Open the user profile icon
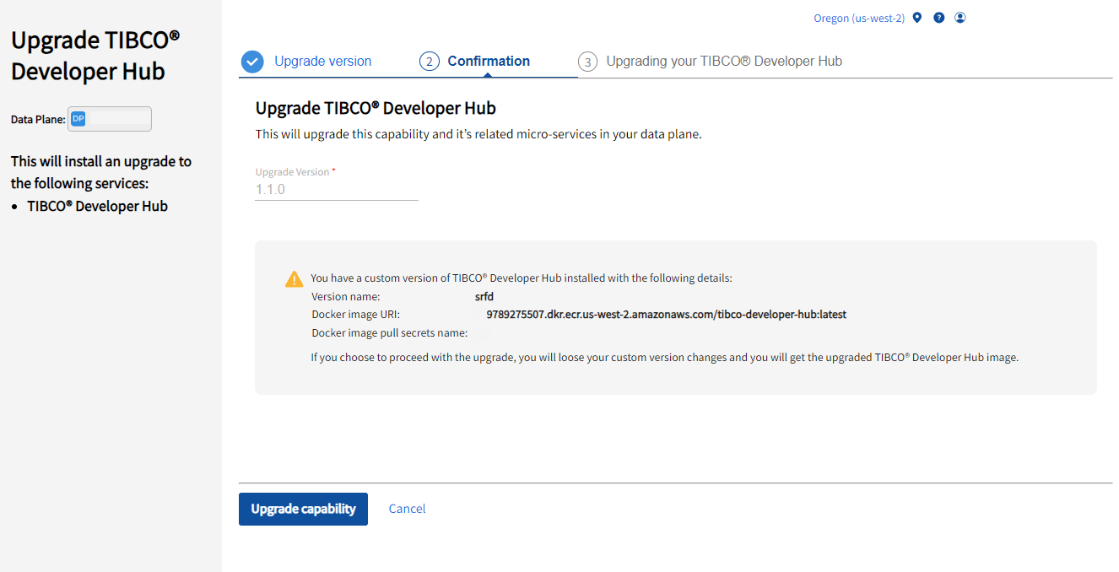 (x=960, y=18)
